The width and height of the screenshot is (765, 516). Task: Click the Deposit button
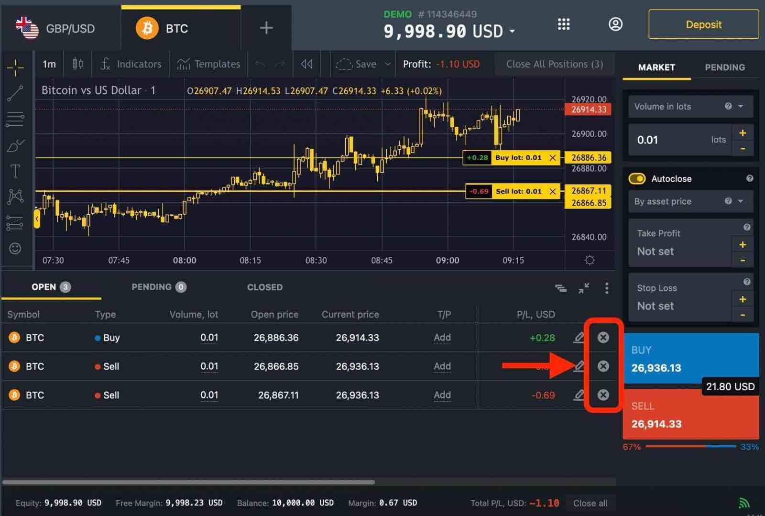703,24
